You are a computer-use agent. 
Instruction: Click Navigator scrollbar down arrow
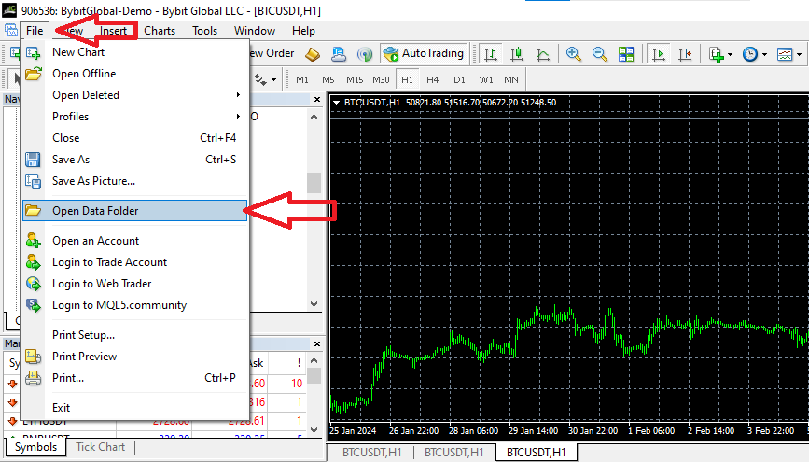(x=314, y=304)
